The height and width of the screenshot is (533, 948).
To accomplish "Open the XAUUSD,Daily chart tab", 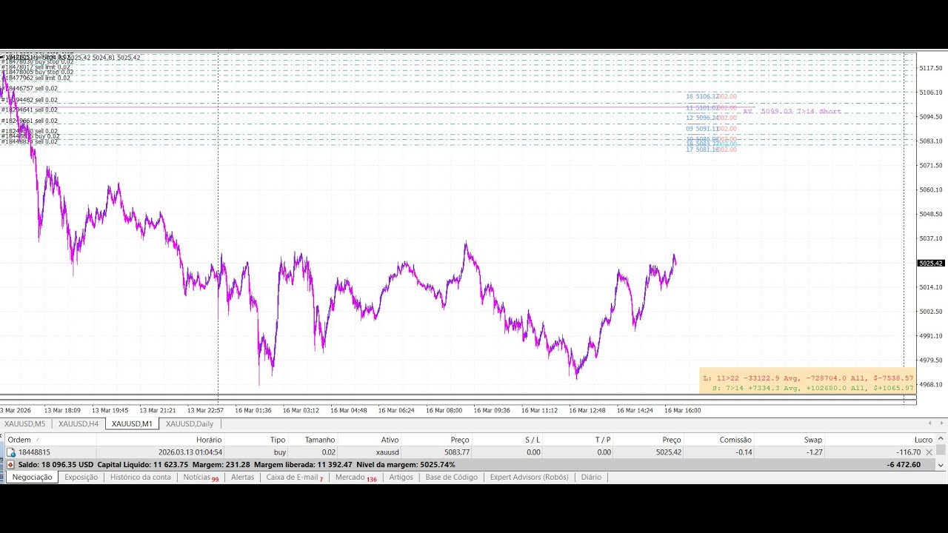I will click(x=190, y=424).
